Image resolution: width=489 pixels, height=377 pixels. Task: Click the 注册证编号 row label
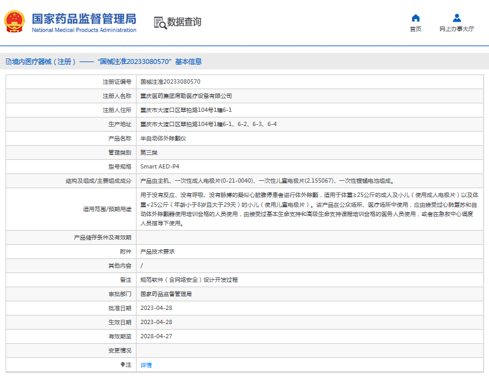(117, 82)
